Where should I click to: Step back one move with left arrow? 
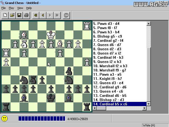[x=43, y=15]
